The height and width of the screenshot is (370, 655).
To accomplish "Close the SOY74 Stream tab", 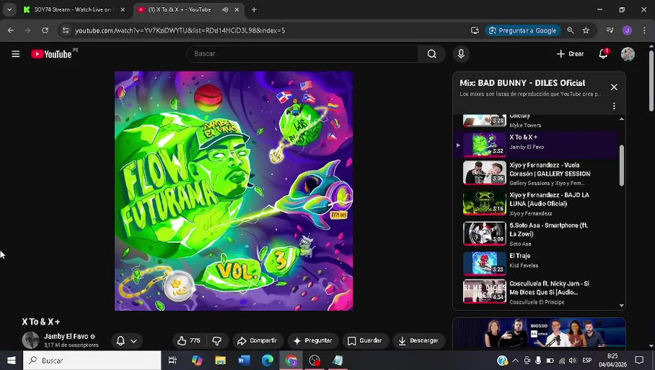I will point(122,10).
